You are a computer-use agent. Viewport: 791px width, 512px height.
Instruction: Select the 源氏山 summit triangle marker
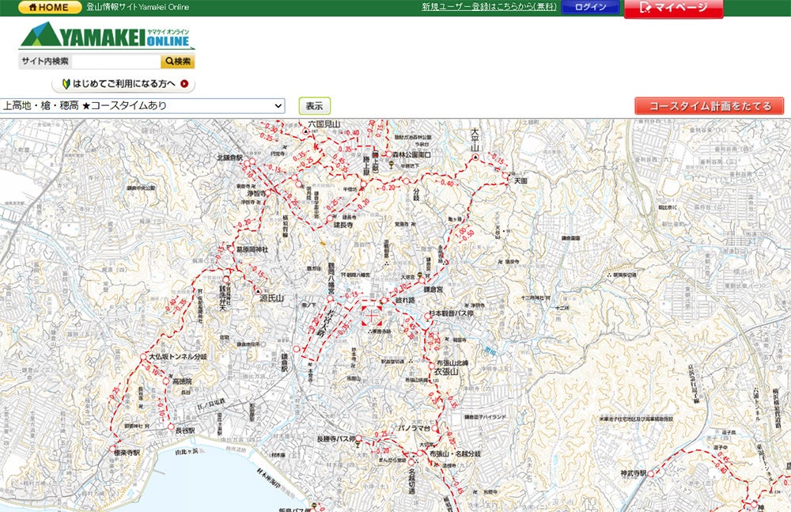256,291
